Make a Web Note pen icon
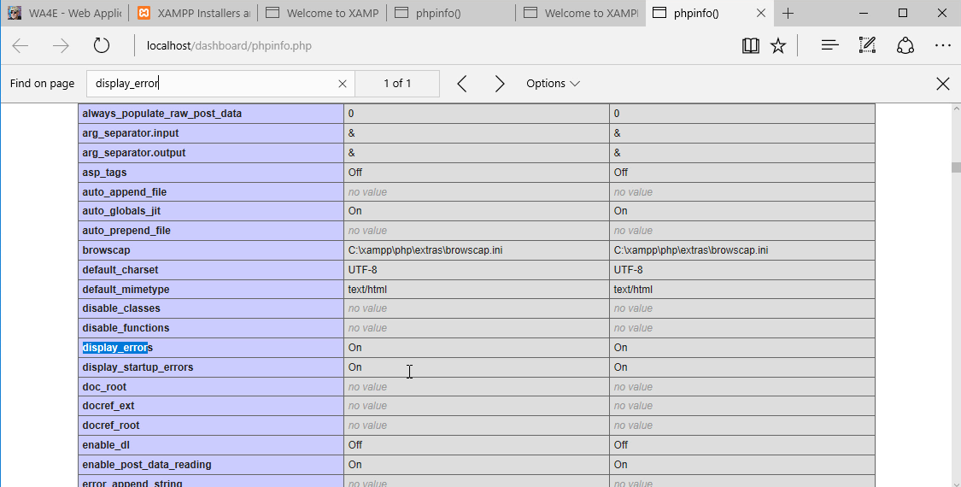The image size is (961, 487). [867, 45]
